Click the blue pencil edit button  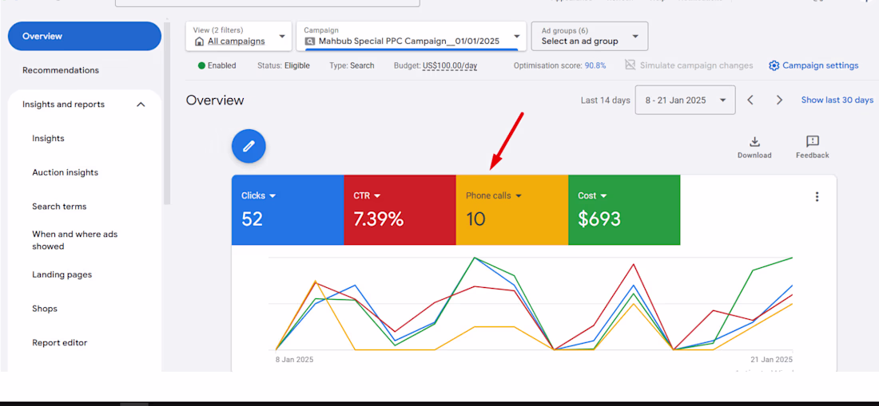[x=249, y=147]
